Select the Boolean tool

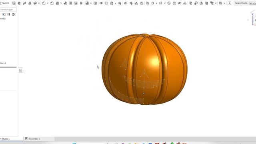point(101,3)
